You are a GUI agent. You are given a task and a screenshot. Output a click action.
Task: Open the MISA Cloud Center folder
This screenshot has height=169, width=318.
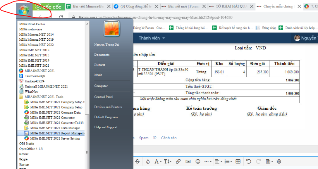pyautogui.click(x=32, y=24)
